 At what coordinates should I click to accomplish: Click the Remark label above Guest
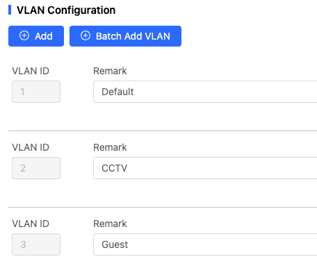110,224
